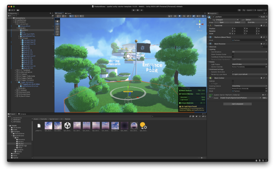Click the Play button in the top toolbar

(x=134, y=10)
